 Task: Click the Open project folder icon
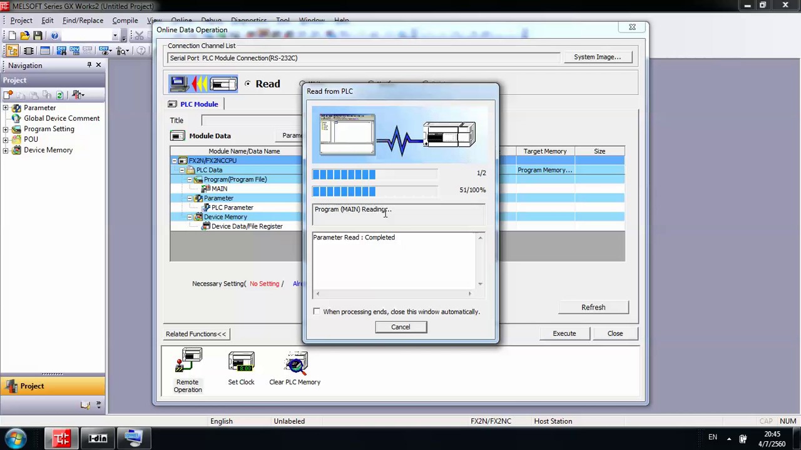point(25,36)
